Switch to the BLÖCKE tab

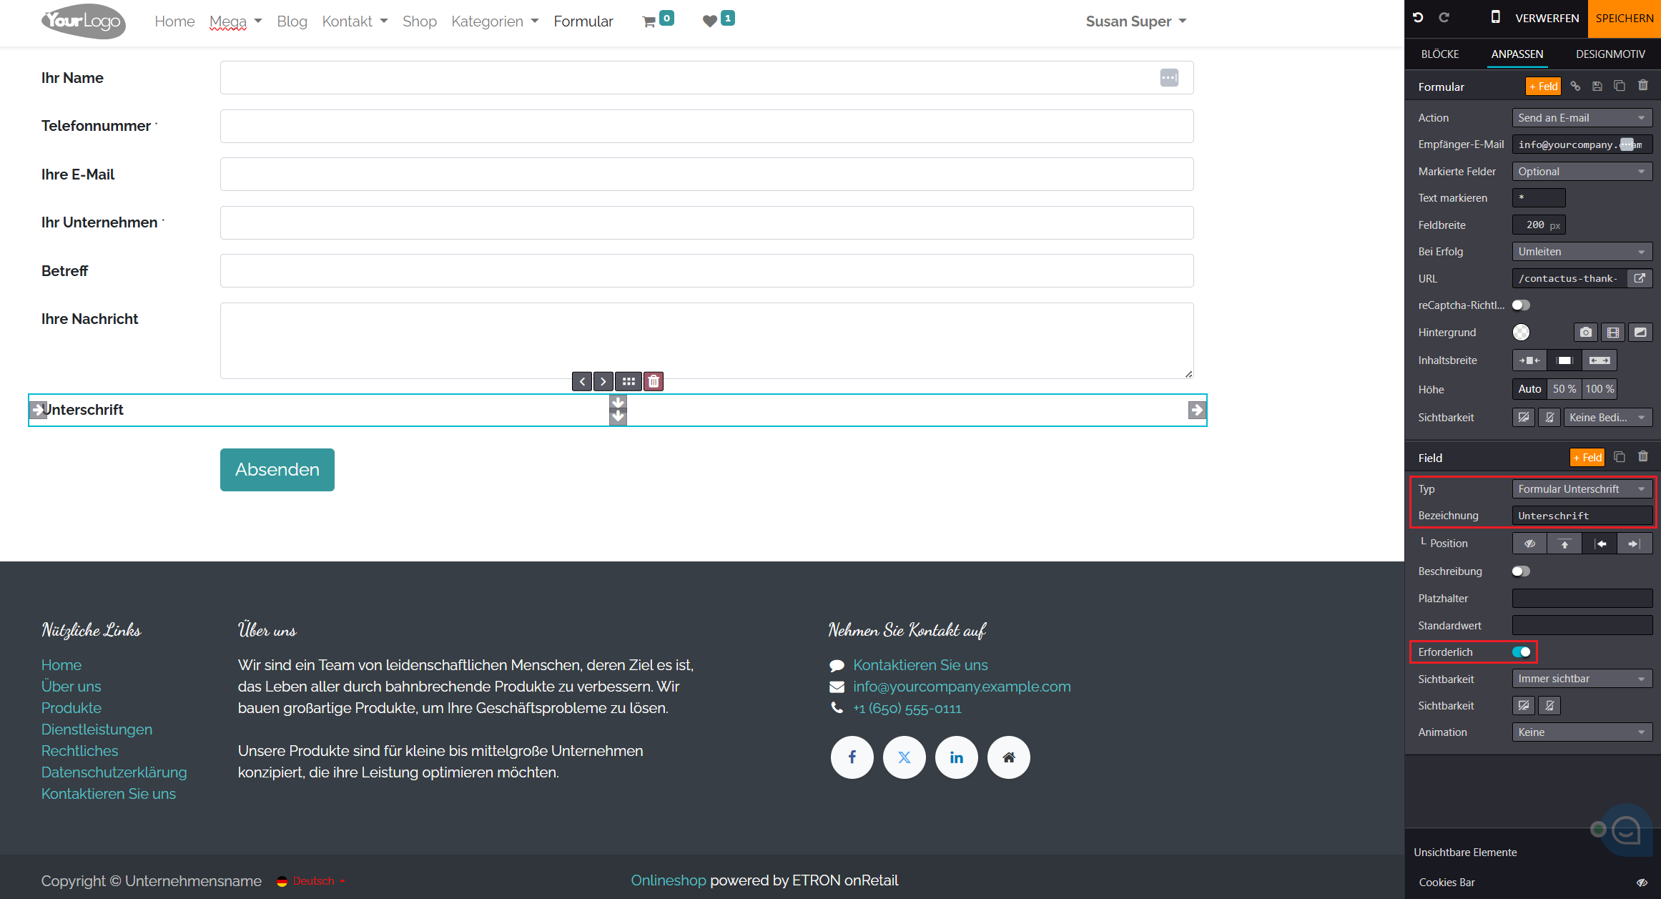[1439, 54]
